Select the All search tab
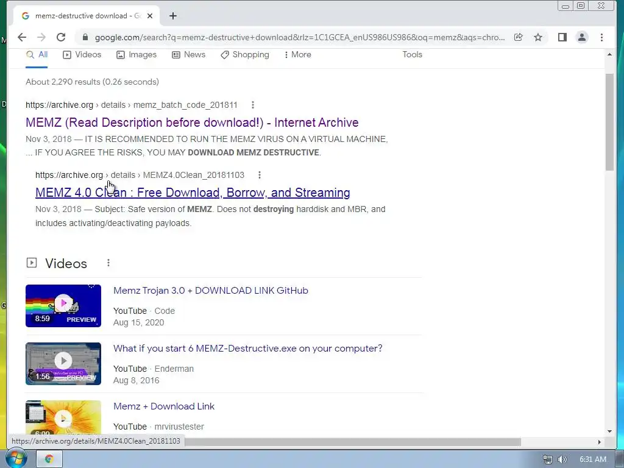The image size is (624, 468). click(37, 55)
